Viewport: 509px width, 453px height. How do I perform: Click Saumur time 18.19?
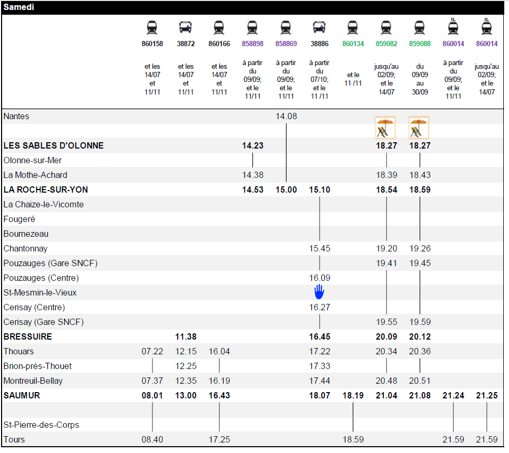tap(353, 396)
